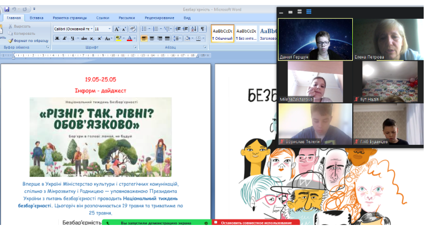This screenshot has height=236, width=427.
Task: Apply borders with the borders icon
Action: pyautogui.click(x=198, y=39)
